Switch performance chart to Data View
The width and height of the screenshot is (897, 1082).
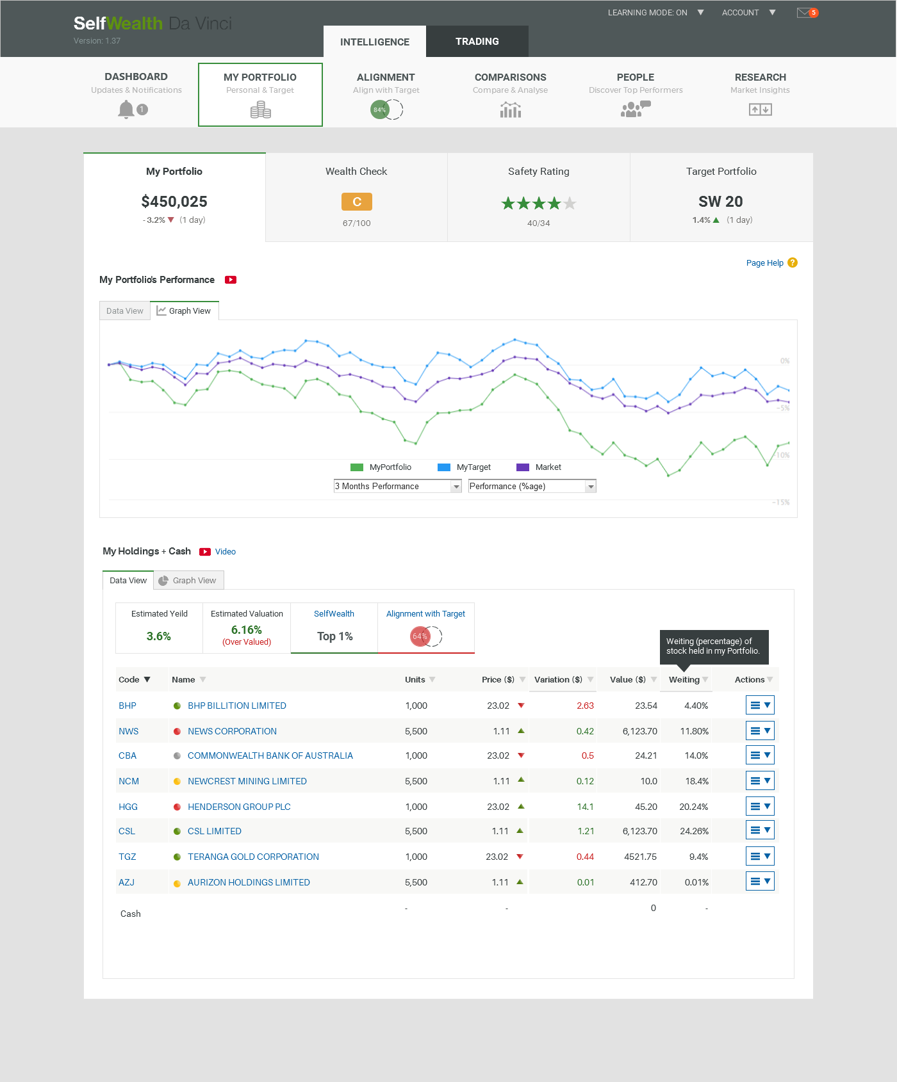125,311
